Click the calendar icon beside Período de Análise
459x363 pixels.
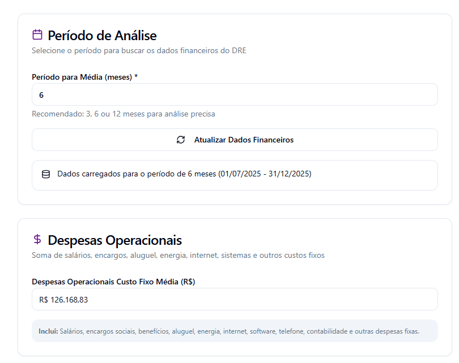pyautogui.click(x=37, y=35)
